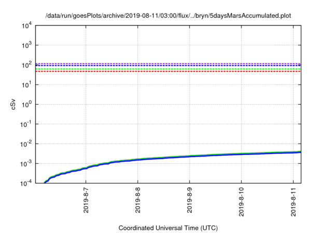Click the 2019-8-10 date label
The image size is (332, 233).
(x=241, y=202)
